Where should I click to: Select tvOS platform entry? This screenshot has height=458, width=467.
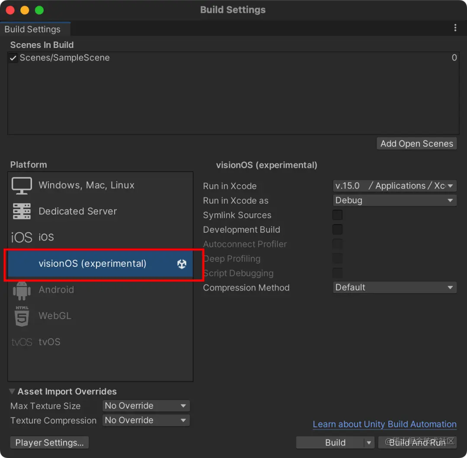(x=100, y=342)
